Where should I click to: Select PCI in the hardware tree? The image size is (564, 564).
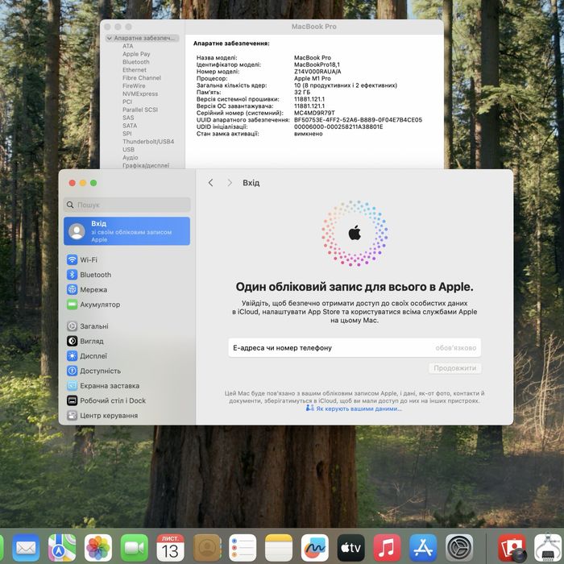point(127,102)
